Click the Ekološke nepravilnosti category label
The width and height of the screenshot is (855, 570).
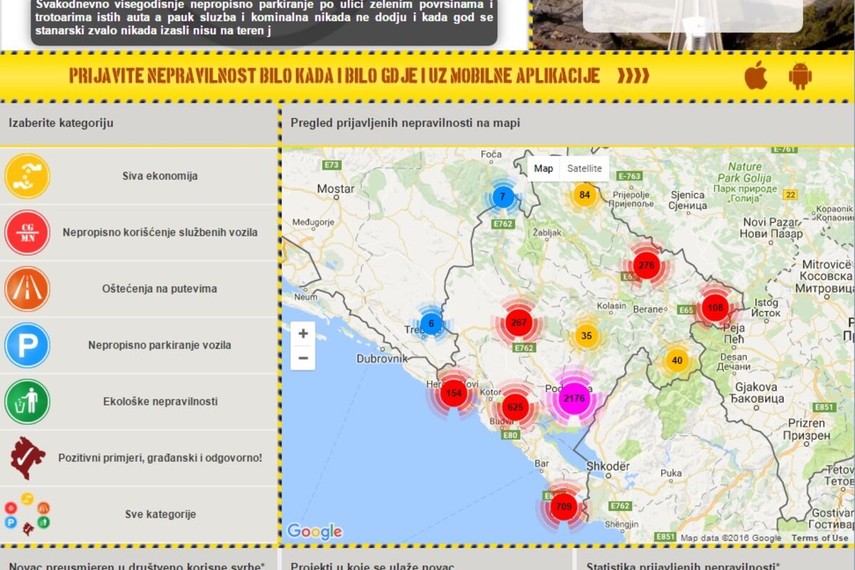tap(160, 401)
